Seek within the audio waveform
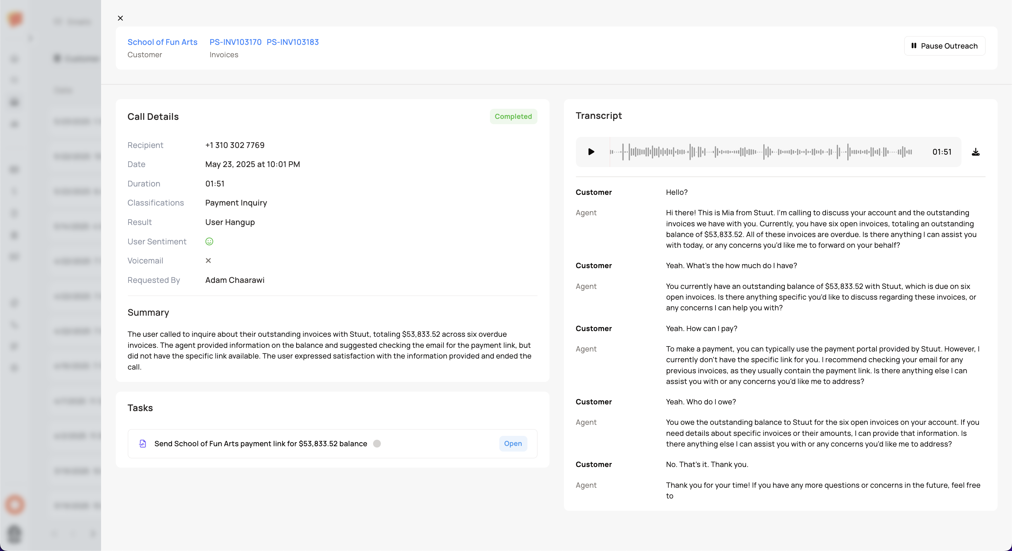The image size is (1012, 551). (x=761, y=152)
